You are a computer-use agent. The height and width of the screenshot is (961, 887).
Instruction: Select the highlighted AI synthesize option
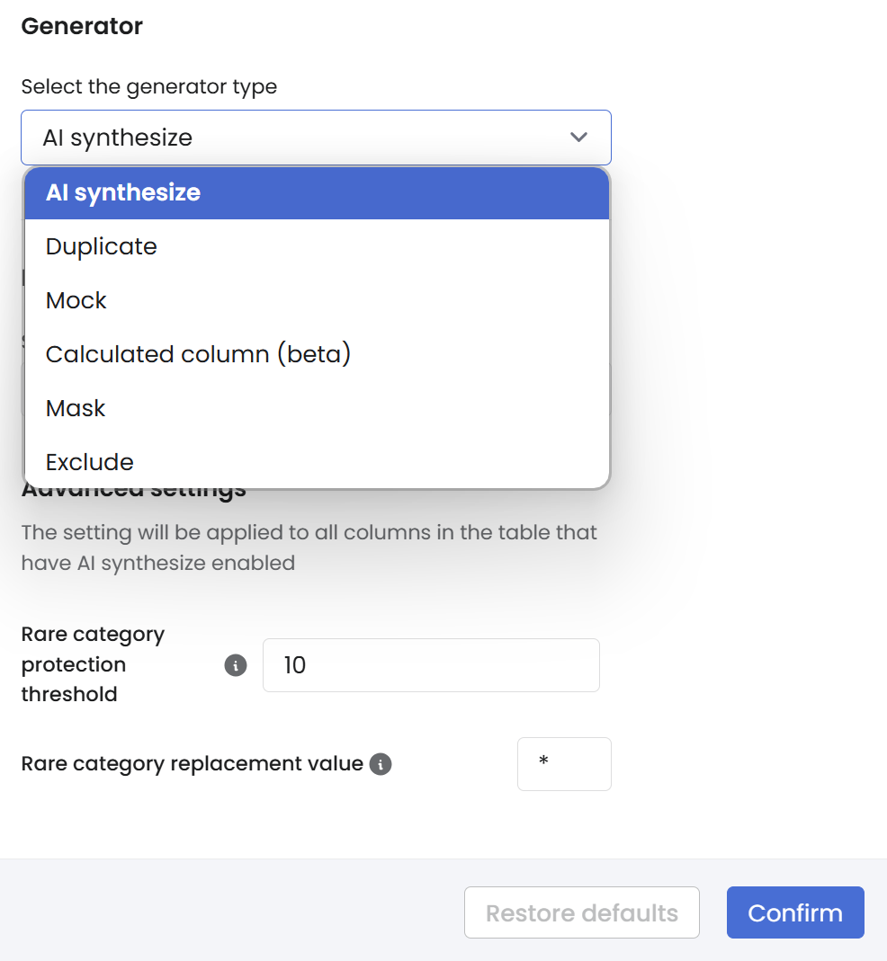[317, 193]
